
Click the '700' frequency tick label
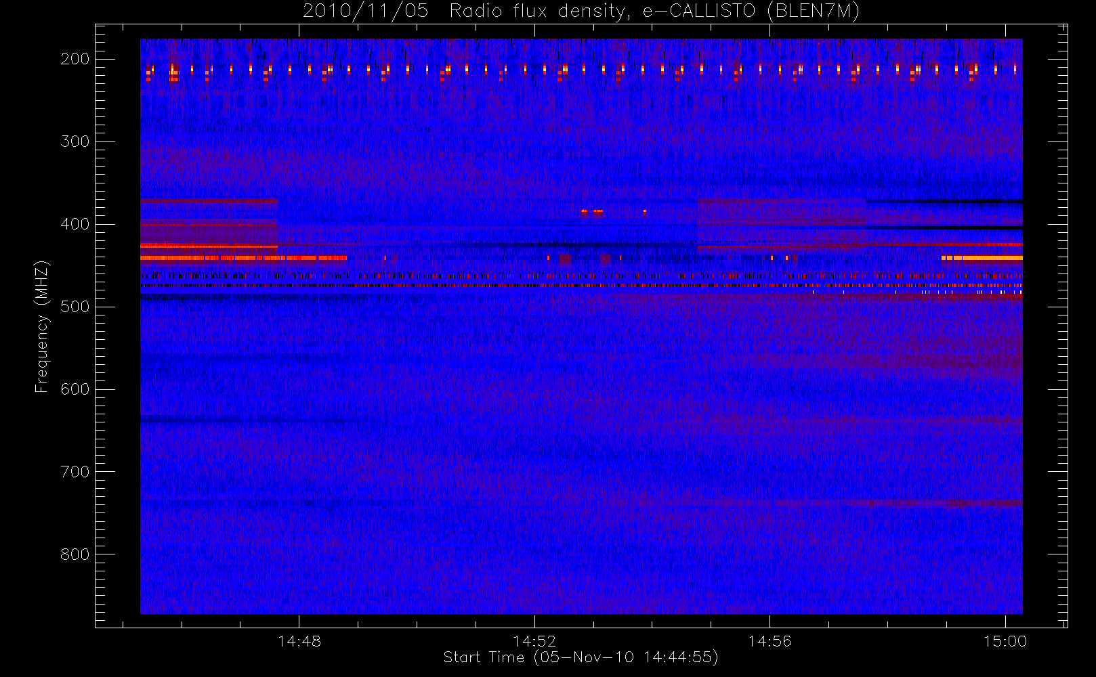coord(75,472)
